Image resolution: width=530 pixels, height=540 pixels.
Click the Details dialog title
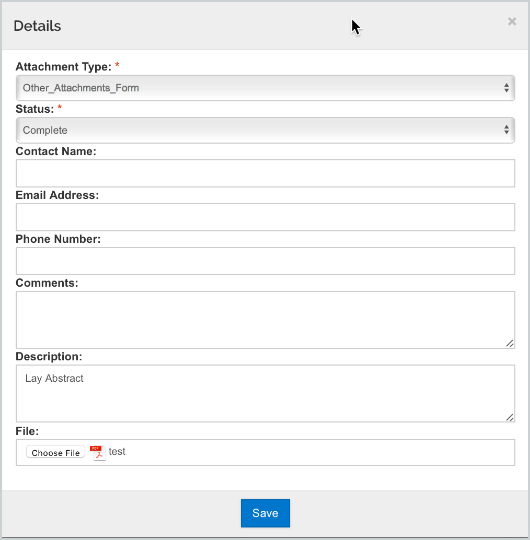[37, 26]
